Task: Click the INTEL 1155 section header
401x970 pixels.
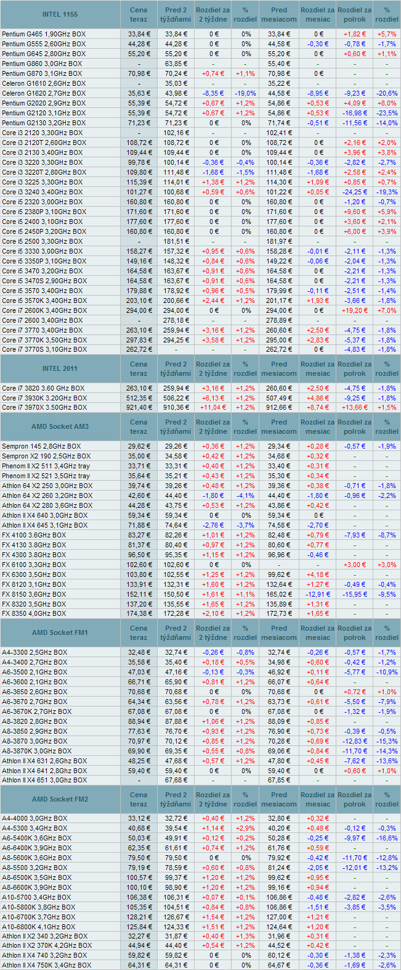Action: click(60, 14)
